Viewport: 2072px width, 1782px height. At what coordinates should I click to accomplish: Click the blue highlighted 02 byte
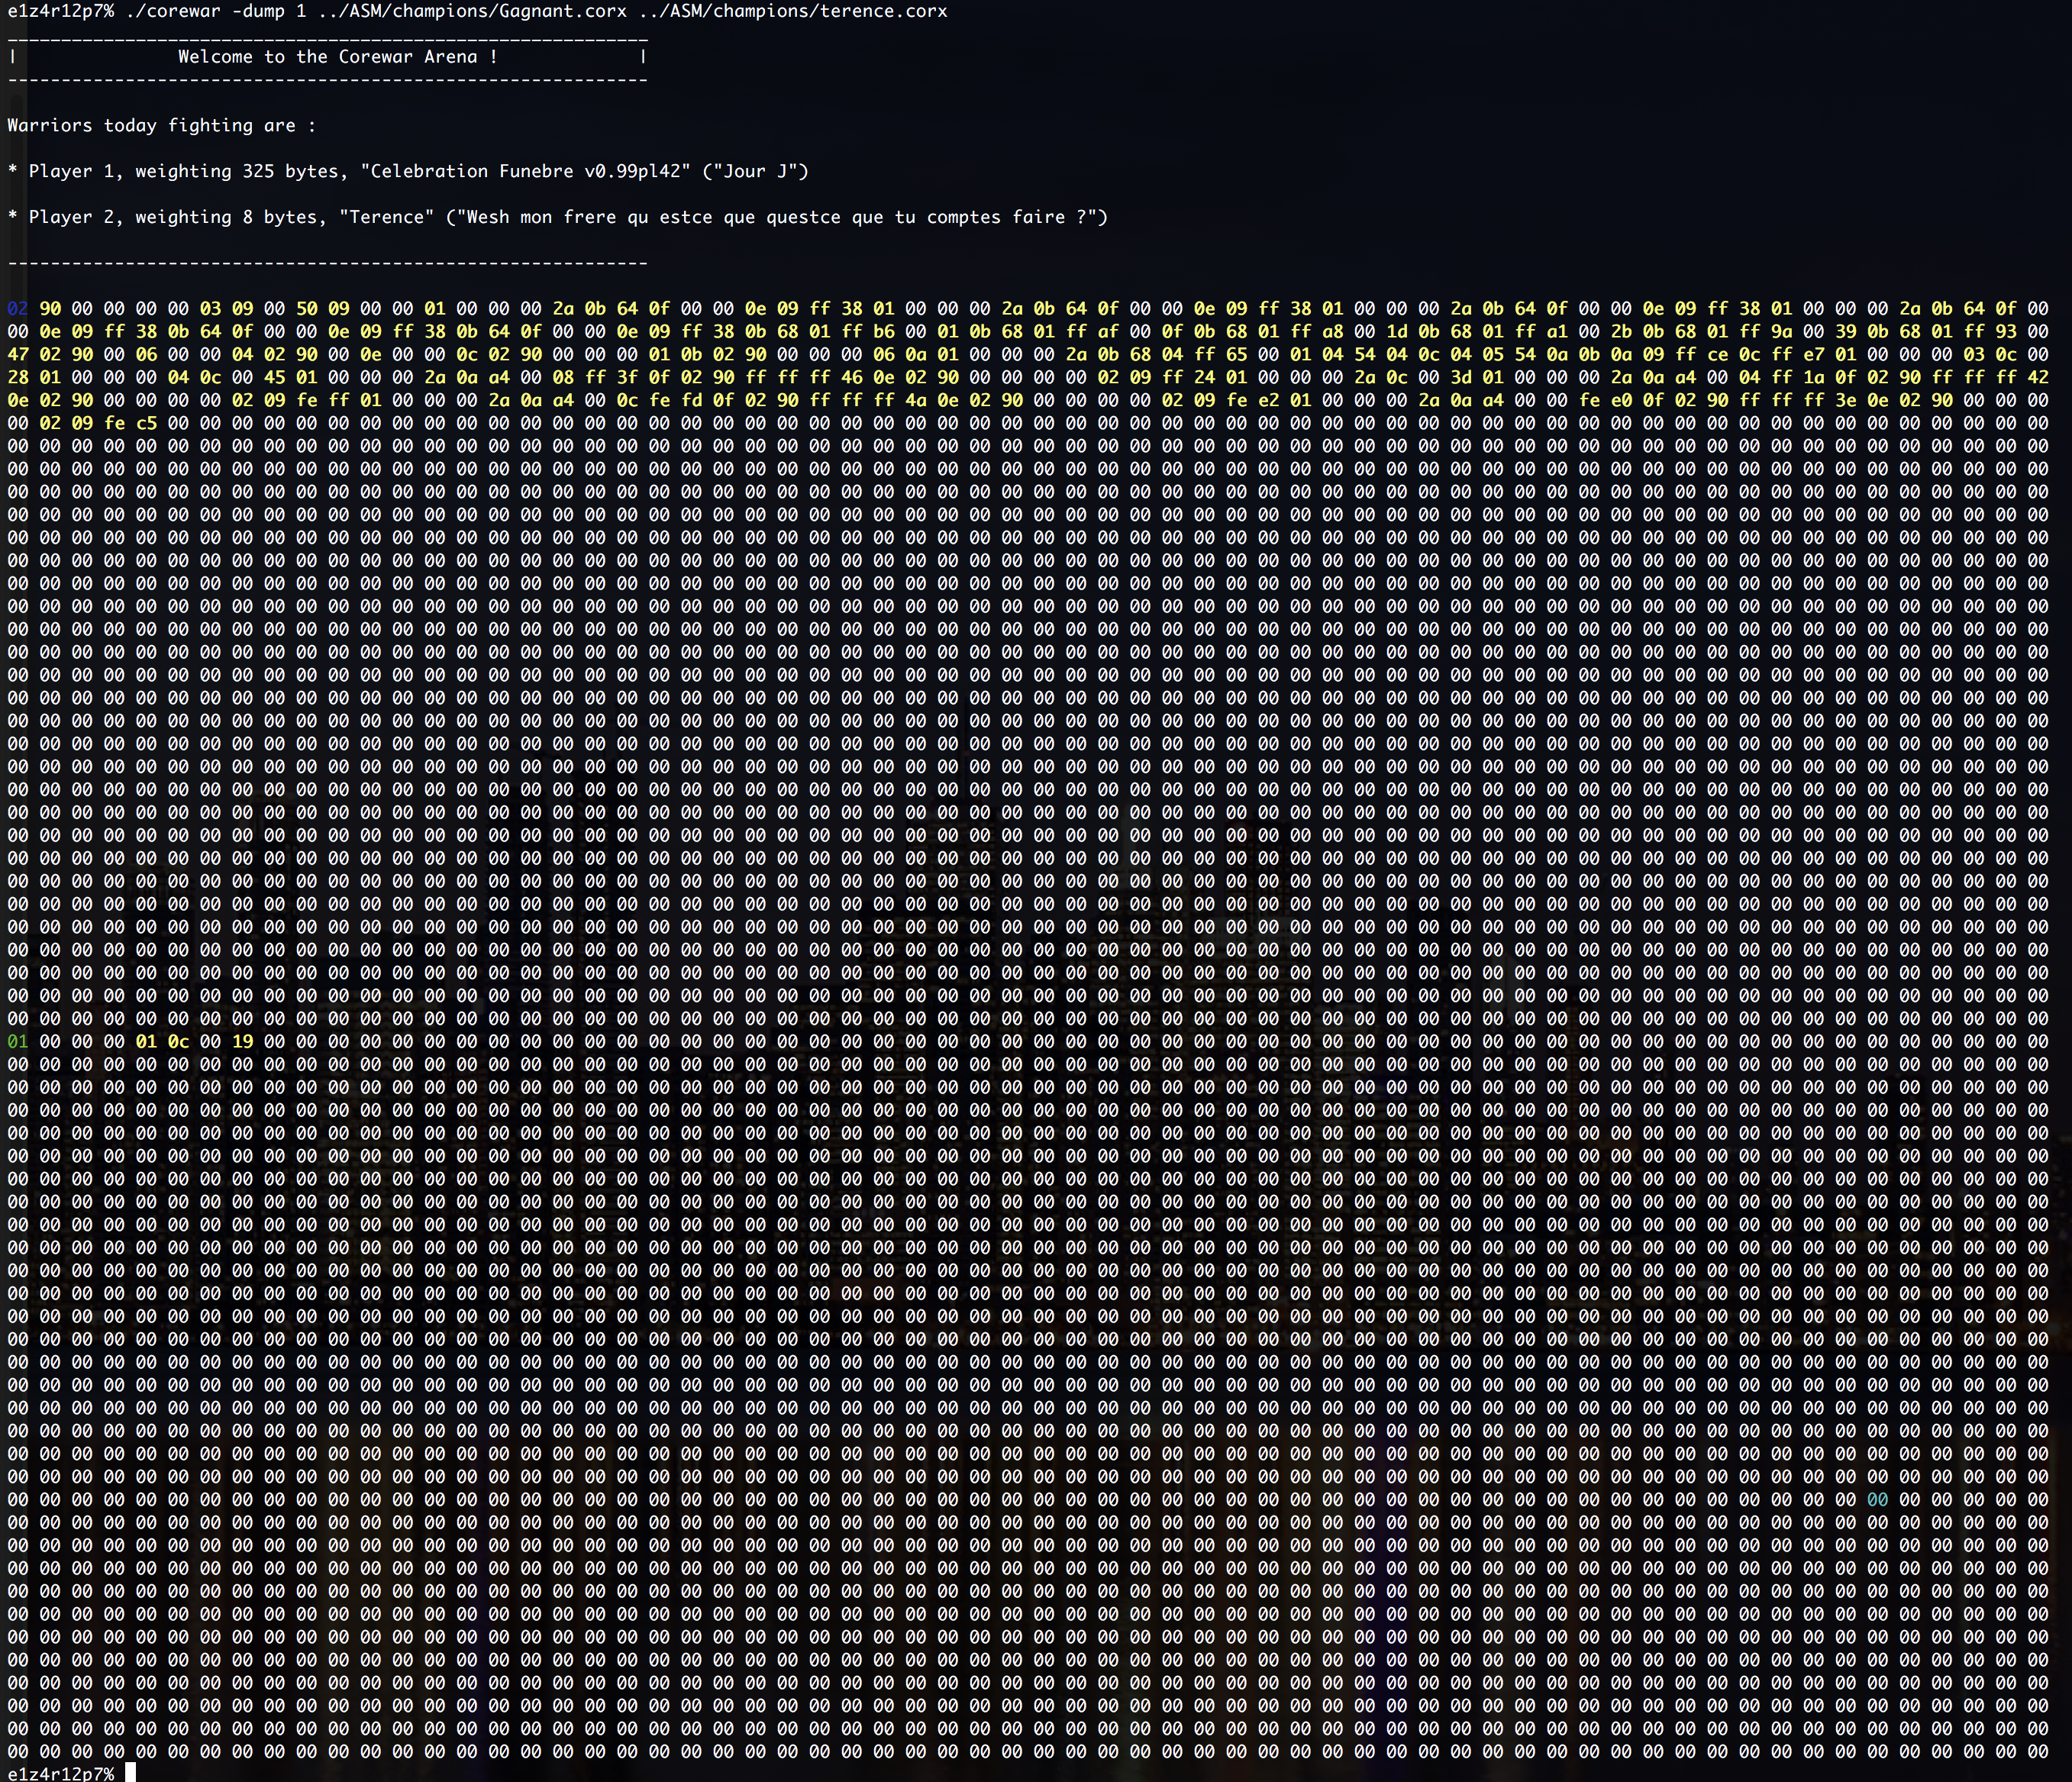coord(17,309)
